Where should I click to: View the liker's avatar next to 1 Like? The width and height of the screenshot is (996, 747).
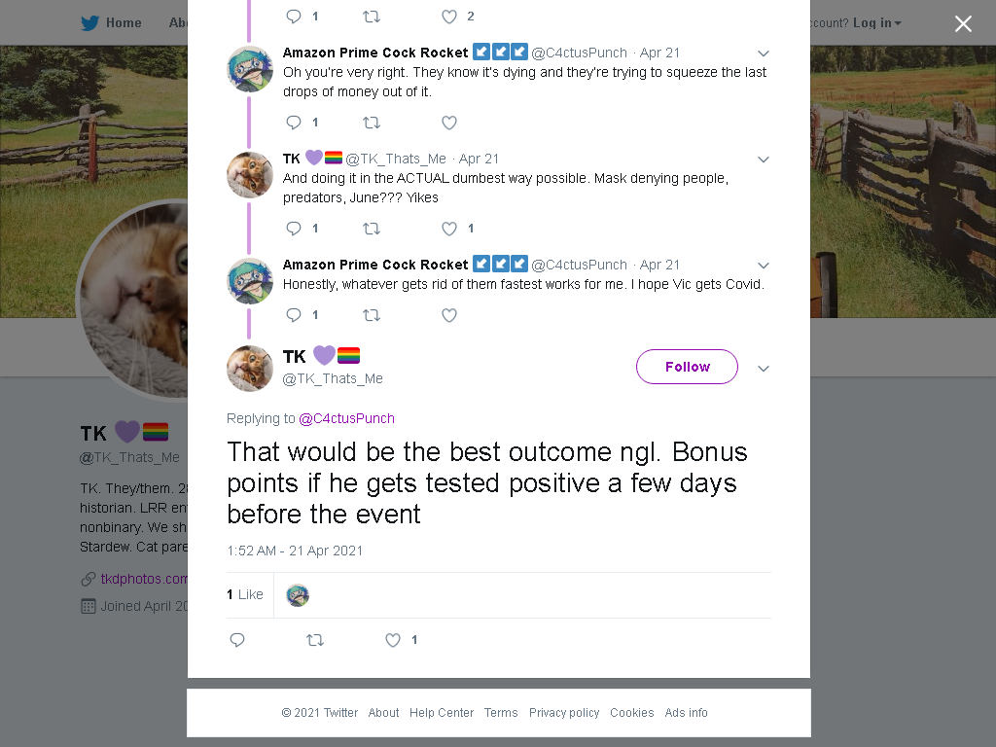pyautogui.click(x=298, y=595)
